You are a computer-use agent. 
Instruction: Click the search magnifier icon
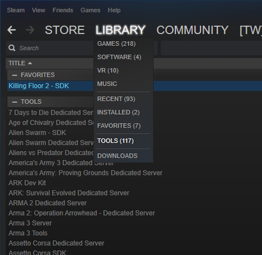[12, 48]
